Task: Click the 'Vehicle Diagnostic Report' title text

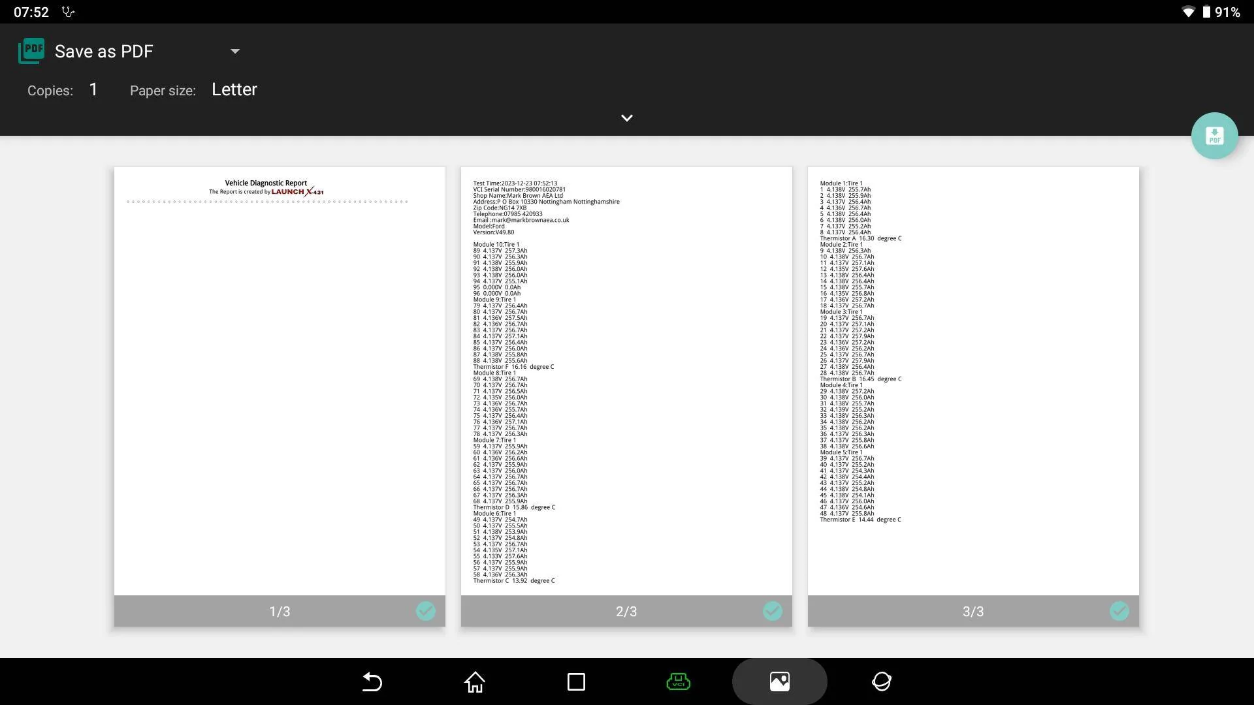Action: coord(266,183)
